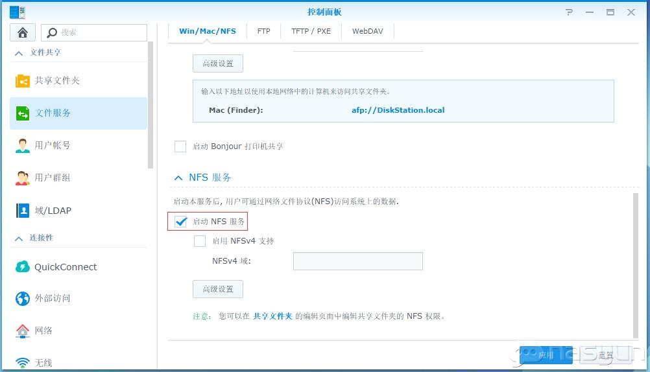Disable the 启动 NFS 服务 checkbox
Screen dimensions: 650x372
(181, 222)
